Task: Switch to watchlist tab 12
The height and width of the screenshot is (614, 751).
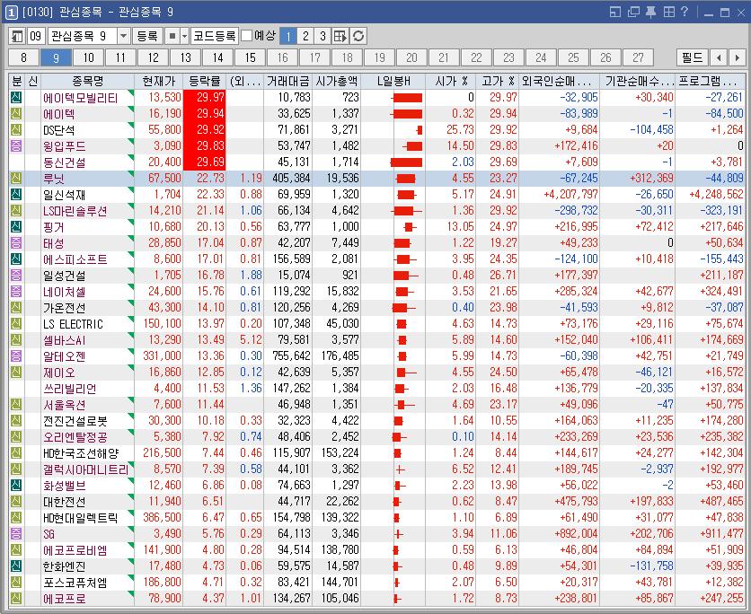Action: click(x=154, y=58)
